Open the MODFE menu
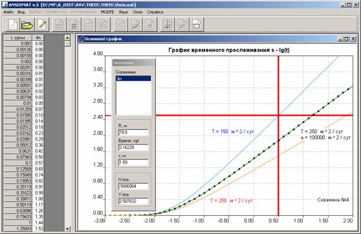Viewport: 361px width, 234px height. [107, 12]
